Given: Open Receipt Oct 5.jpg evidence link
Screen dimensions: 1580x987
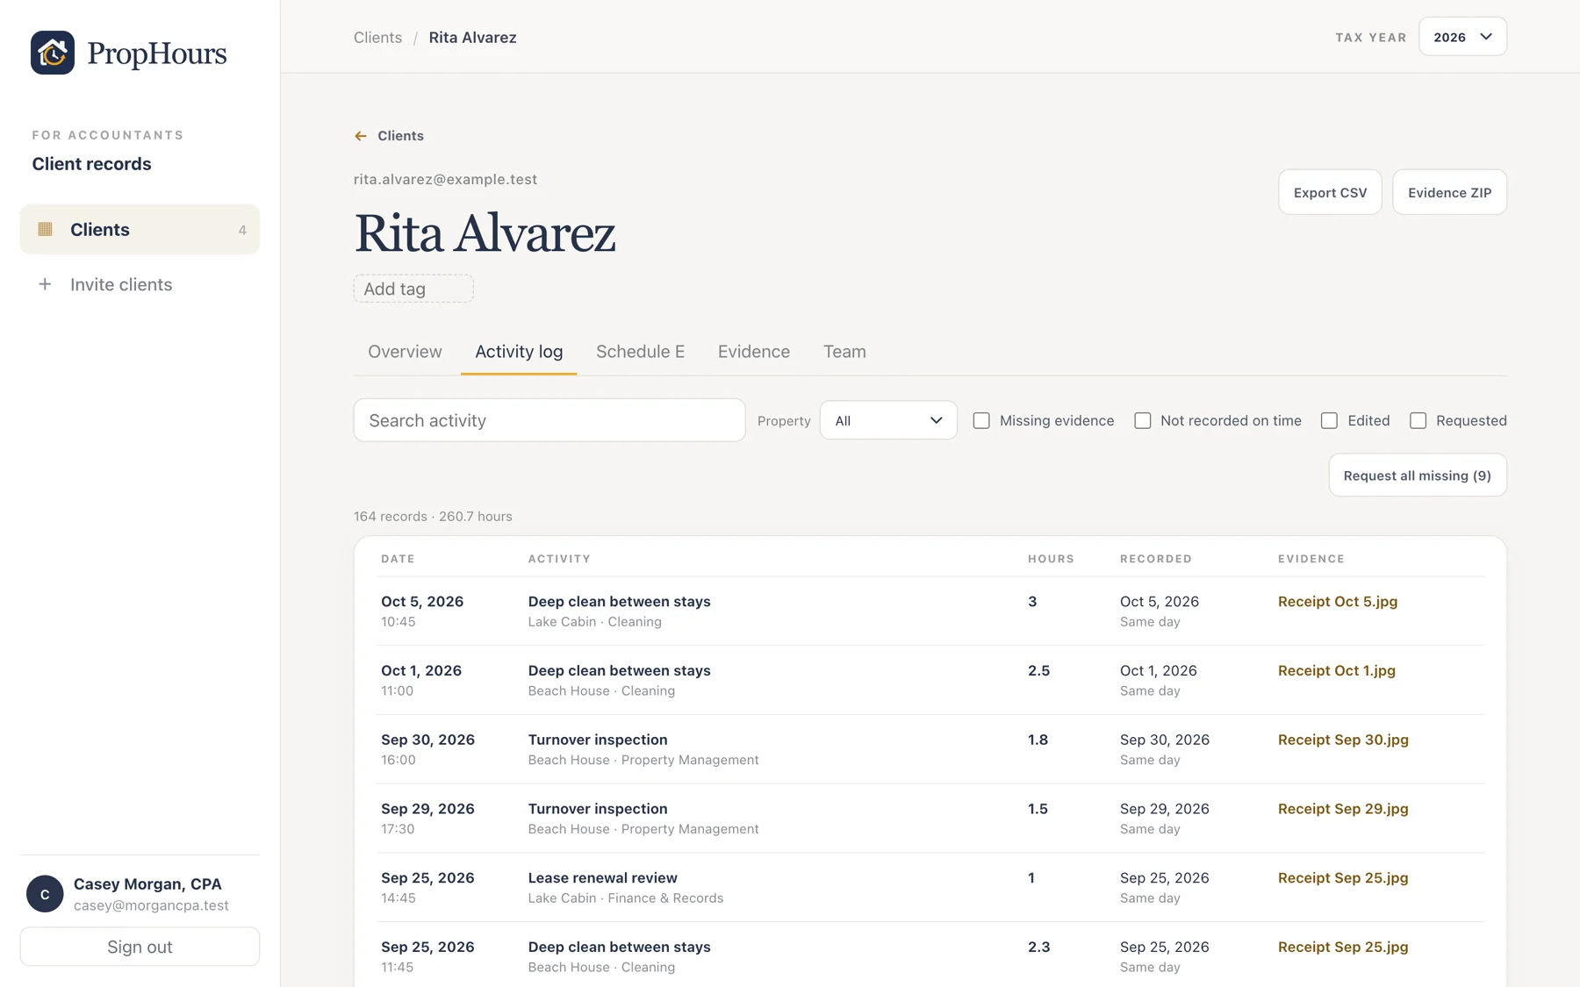Looking at the screenshot, I should [1338, 601].
